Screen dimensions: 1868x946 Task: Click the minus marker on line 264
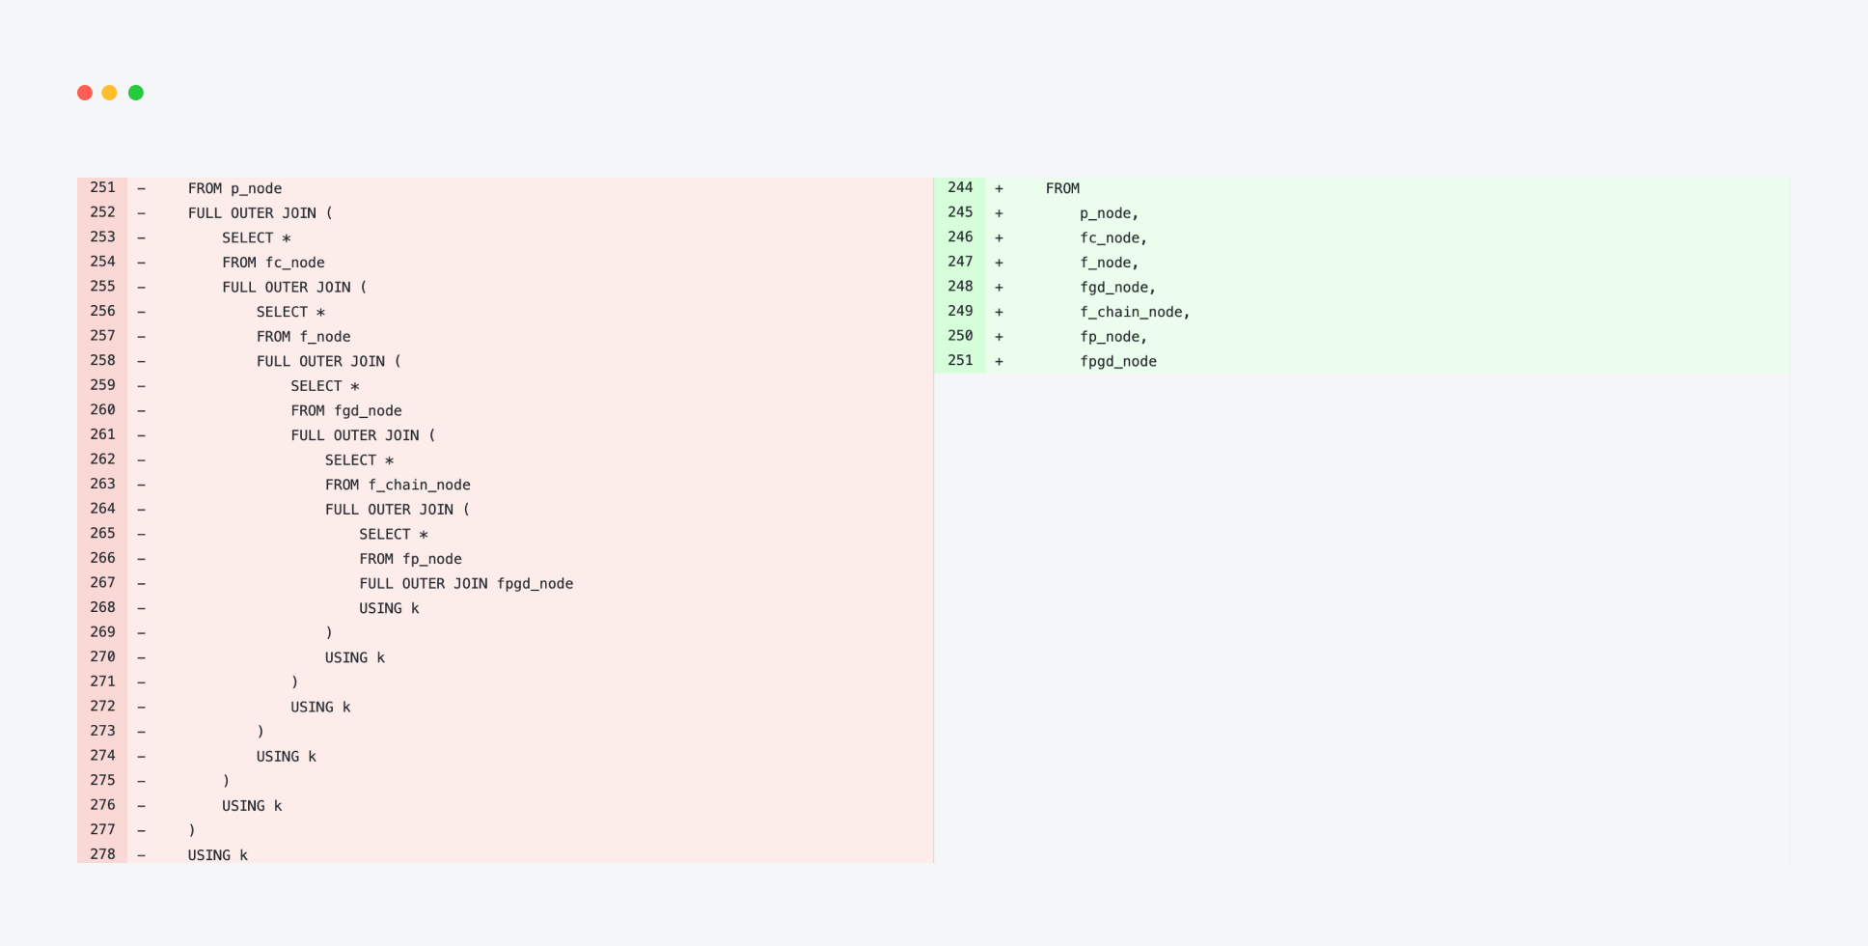click(x=142, y=509)
